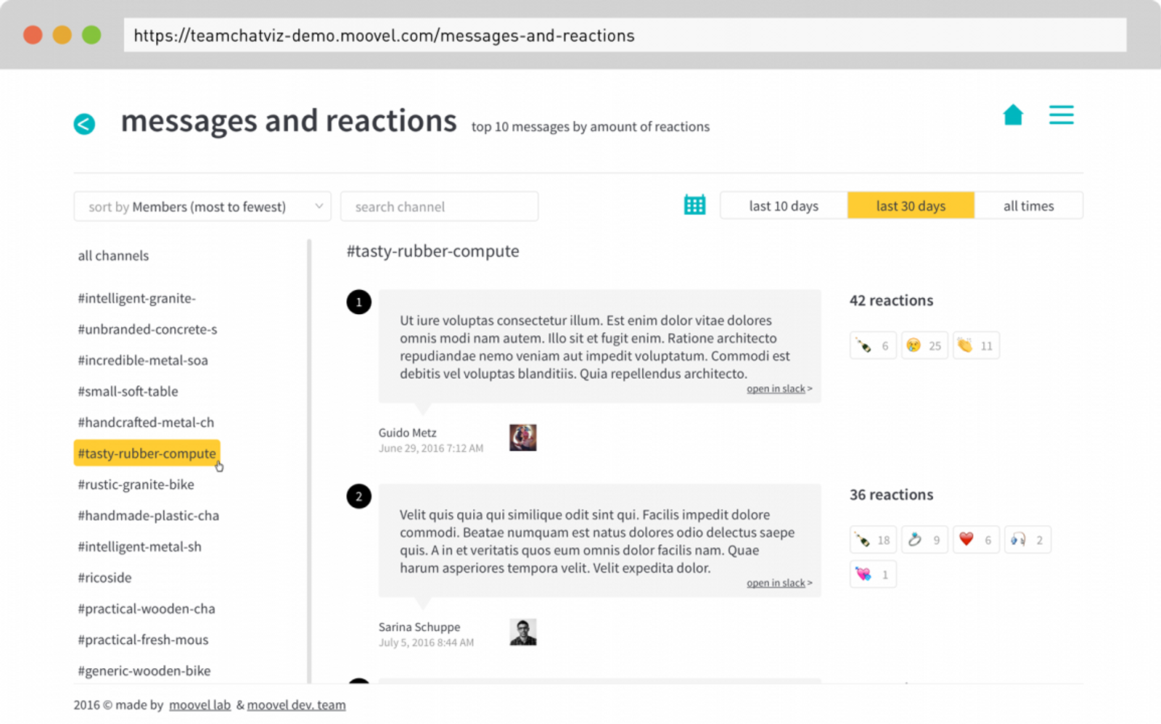
Task: Click the search channel input field
Action: point(439,207)
